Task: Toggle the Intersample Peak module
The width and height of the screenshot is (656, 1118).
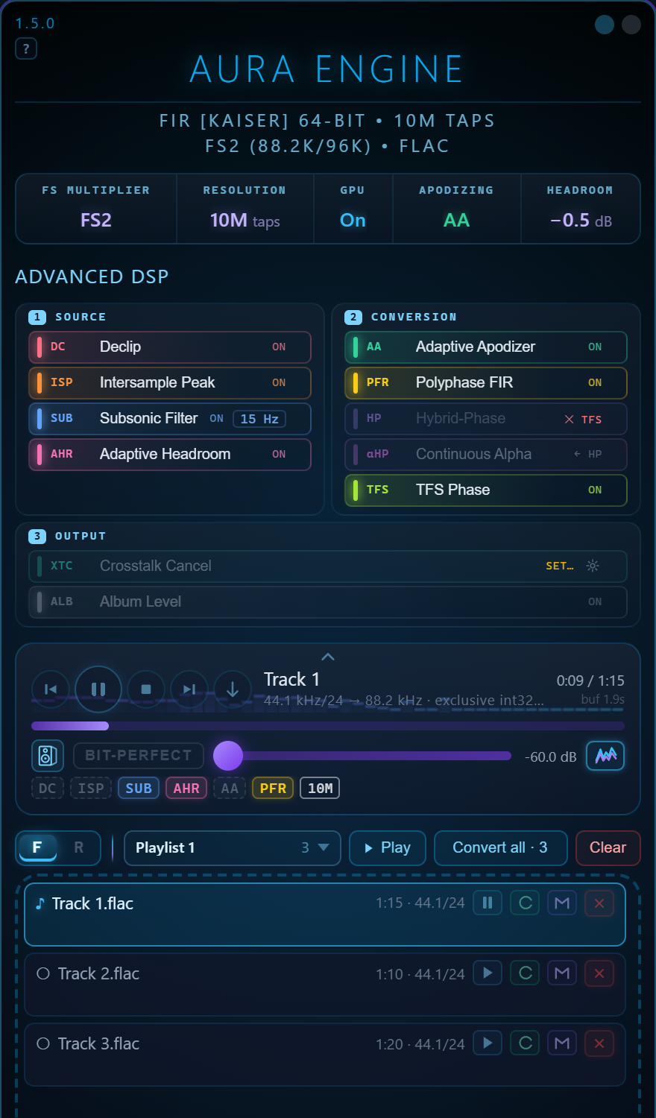Action: (x=170, y=382)
